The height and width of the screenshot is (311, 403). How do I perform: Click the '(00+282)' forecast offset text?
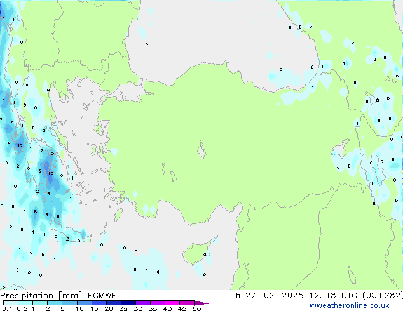click(383, 296)
